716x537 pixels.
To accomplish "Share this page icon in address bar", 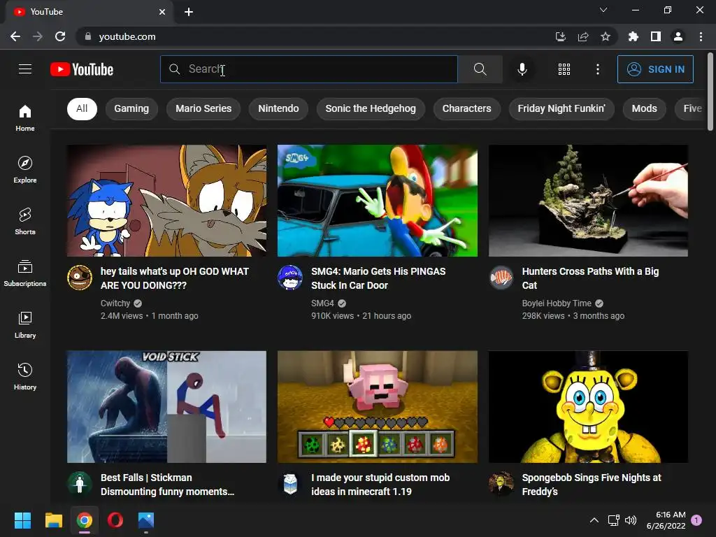I will [583, 36].
